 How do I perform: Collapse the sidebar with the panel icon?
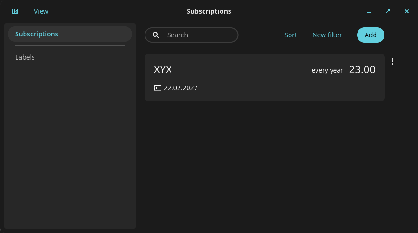tap(15, 11)
